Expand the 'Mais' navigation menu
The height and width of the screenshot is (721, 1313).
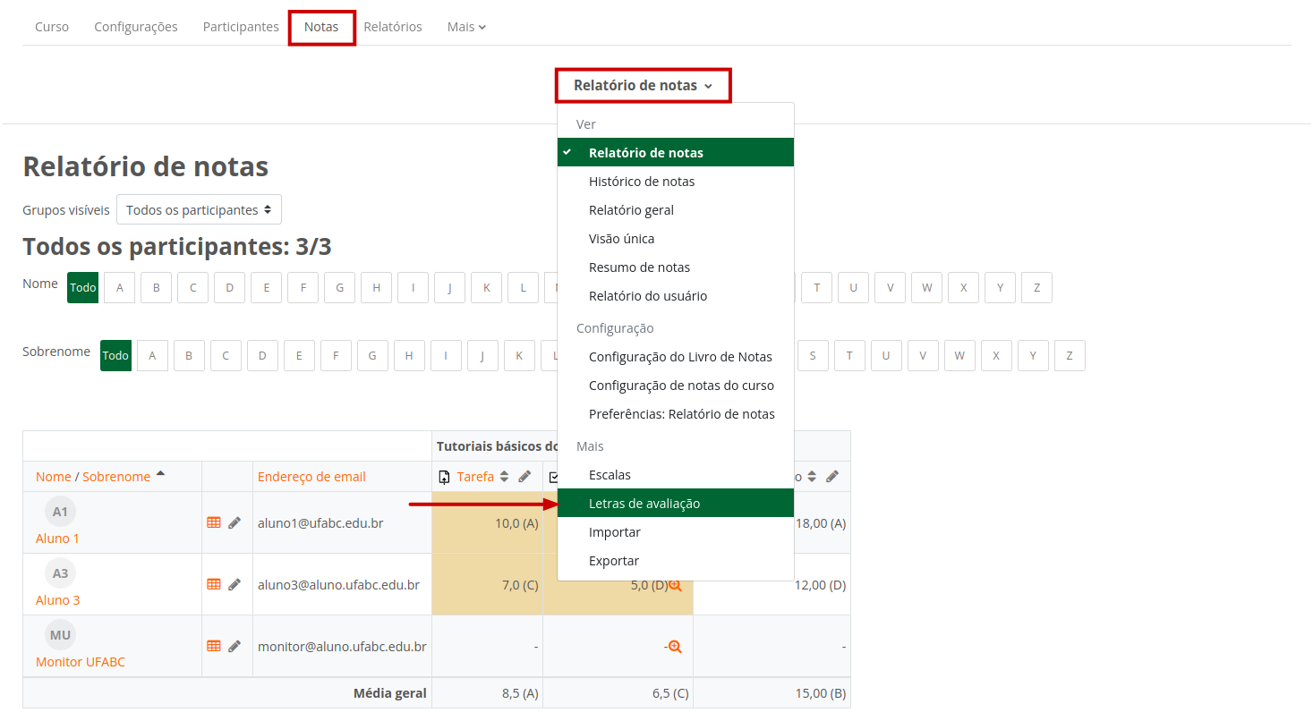point(466,27)
